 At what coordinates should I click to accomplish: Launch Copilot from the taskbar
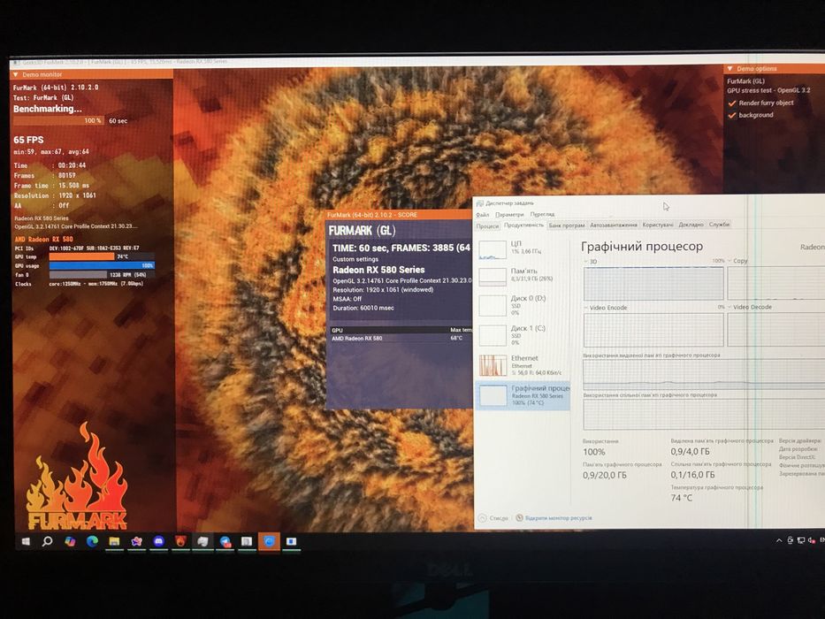[70, 541]
